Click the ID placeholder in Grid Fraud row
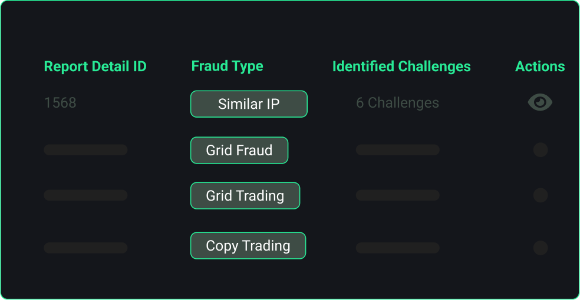Image resolution: width=580 pixels, height=300 pixels. (85, 150)
